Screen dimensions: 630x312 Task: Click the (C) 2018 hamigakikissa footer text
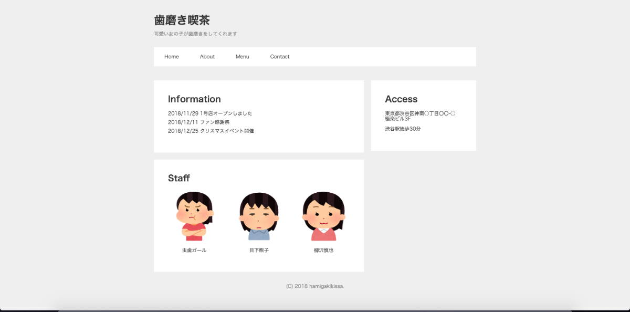coord(315,286)
